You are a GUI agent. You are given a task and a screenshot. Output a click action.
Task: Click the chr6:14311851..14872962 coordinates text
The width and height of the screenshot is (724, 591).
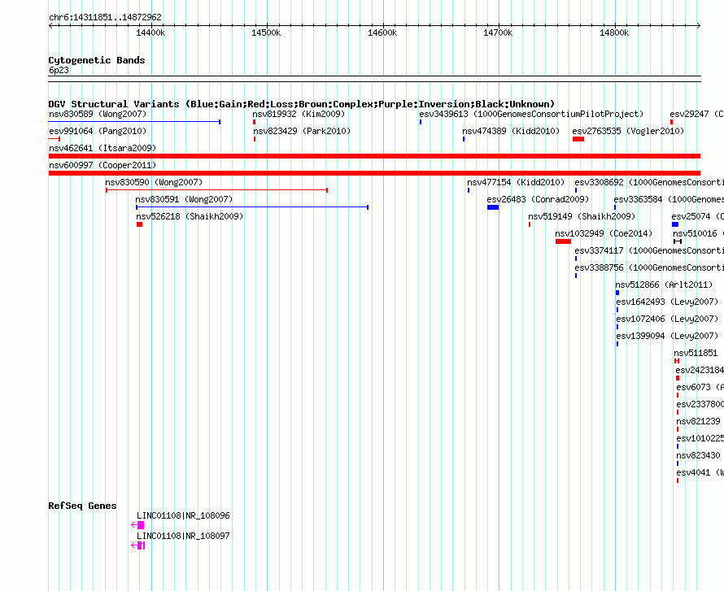[x=105, y=17]
